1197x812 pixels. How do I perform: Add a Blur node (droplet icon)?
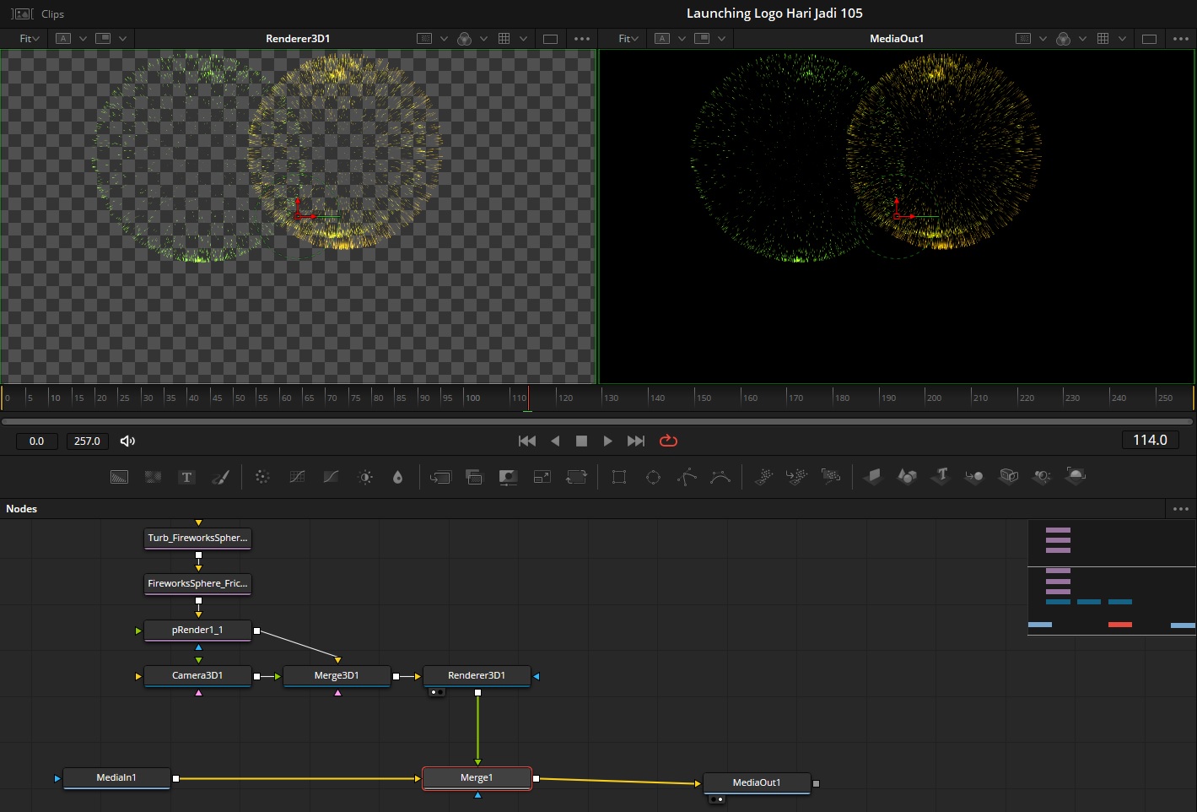pos(398,477)
